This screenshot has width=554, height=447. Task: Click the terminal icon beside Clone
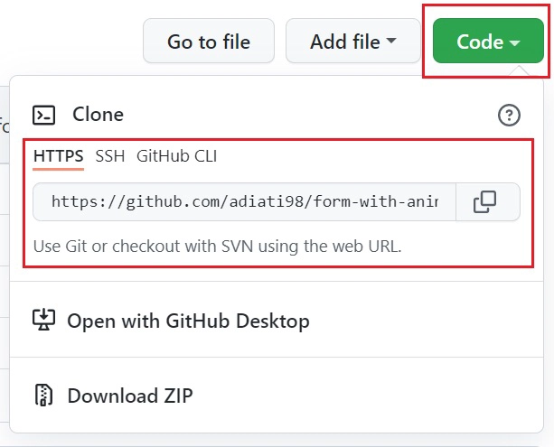[43, 115]
